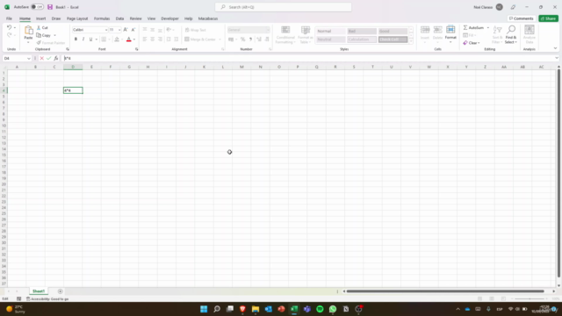This screenshot has width=562, height=316.
Task: Collapse the ribbon chevron
Action: (x=555, y=48)
